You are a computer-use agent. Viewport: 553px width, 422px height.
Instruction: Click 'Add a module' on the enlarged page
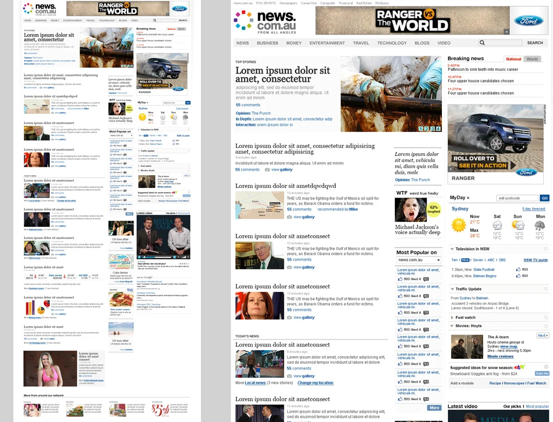tap(462, 383)
